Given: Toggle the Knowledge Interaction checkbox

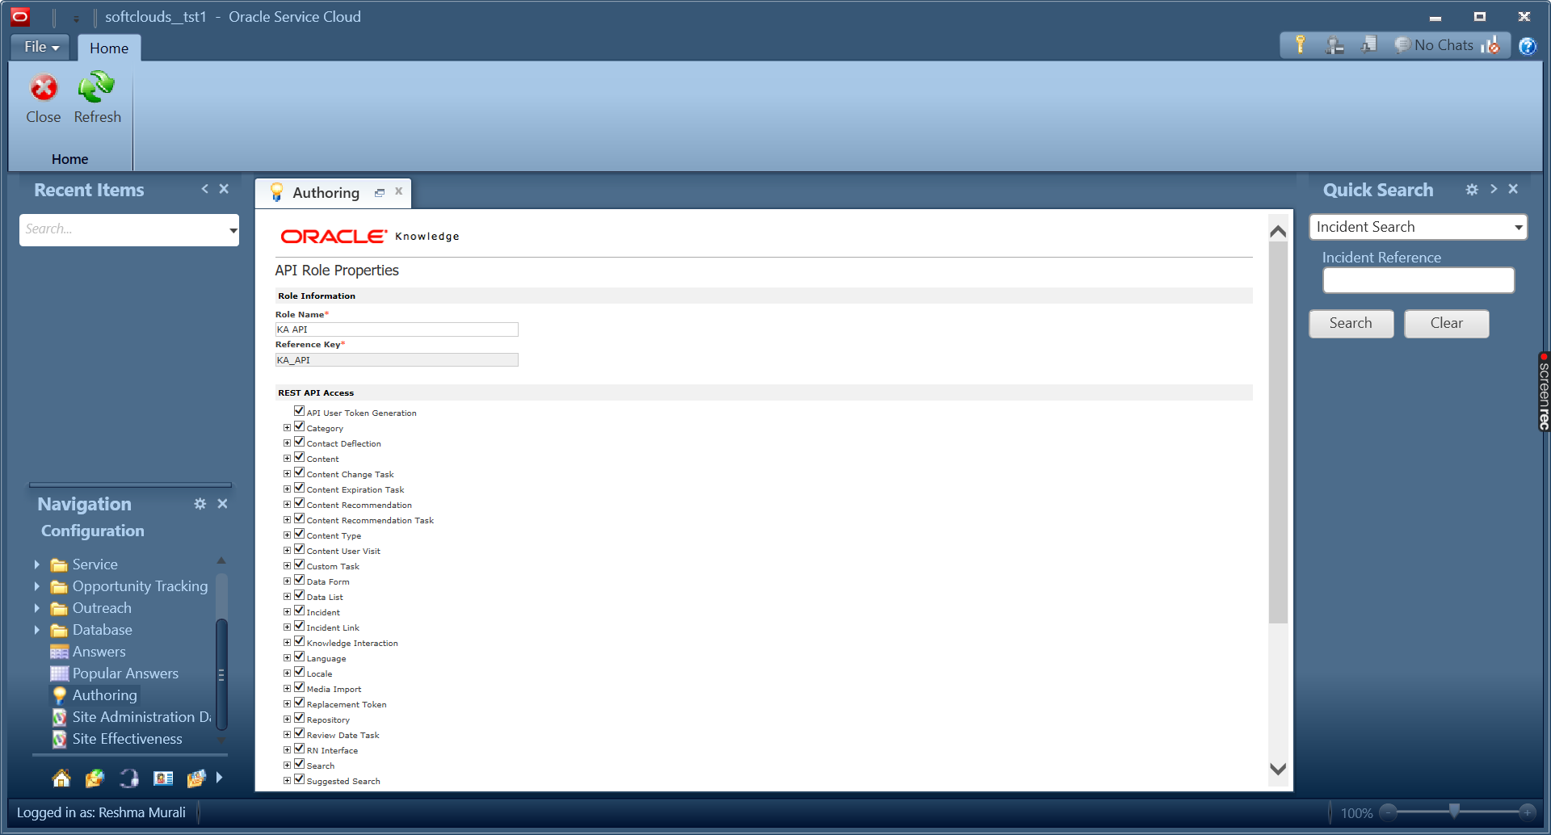Looking at the screenshot, I should coord(299,641).
